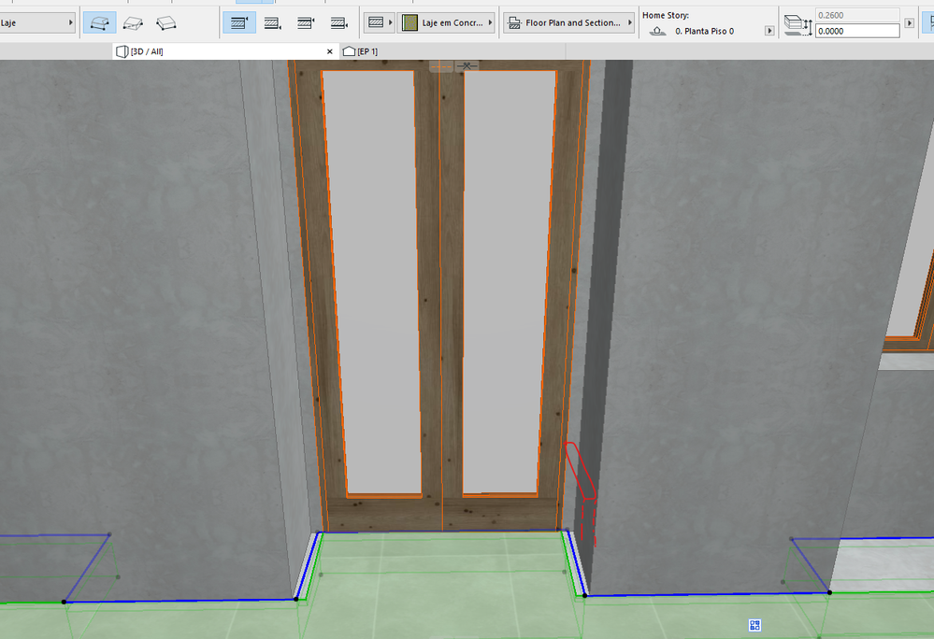The width and height of the screenshot is (934, 639).
Task: Choose the third slab reference plane option
Action: click(306, 22)
